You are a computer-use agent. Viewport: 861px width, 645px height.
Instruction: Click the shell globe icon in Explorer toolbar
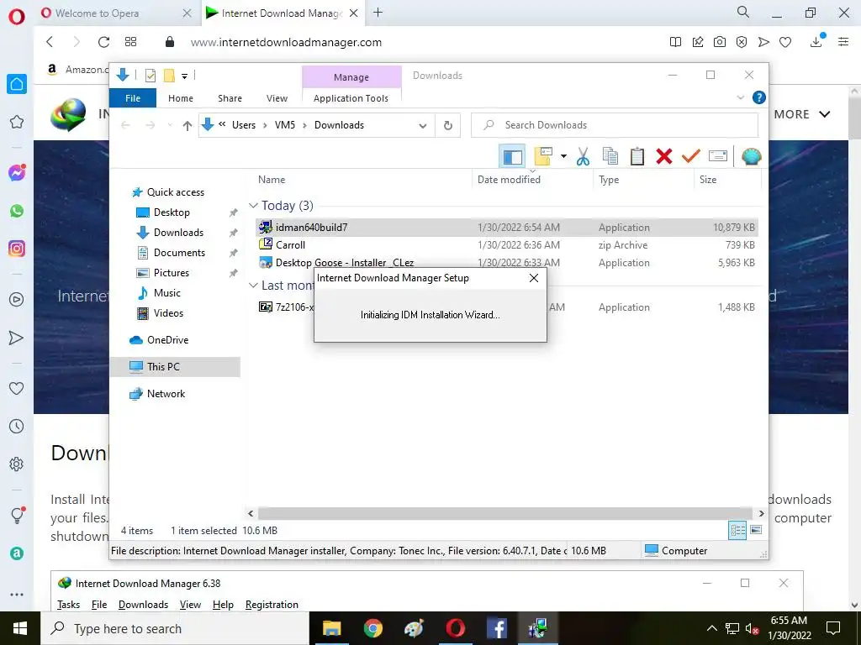click(x=751, y=157)
